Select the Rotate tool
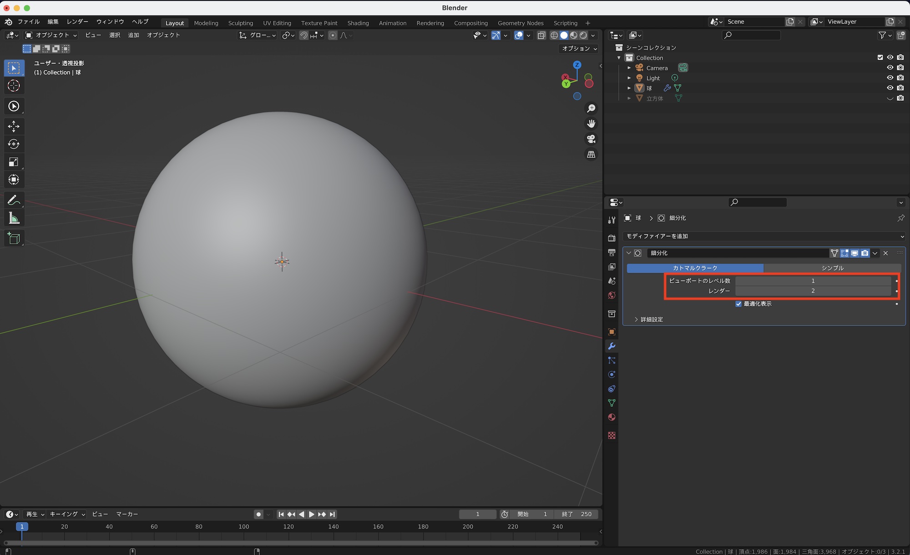Image resolution: width=910 pixels, height=555 pixels. tap(14, 144)
